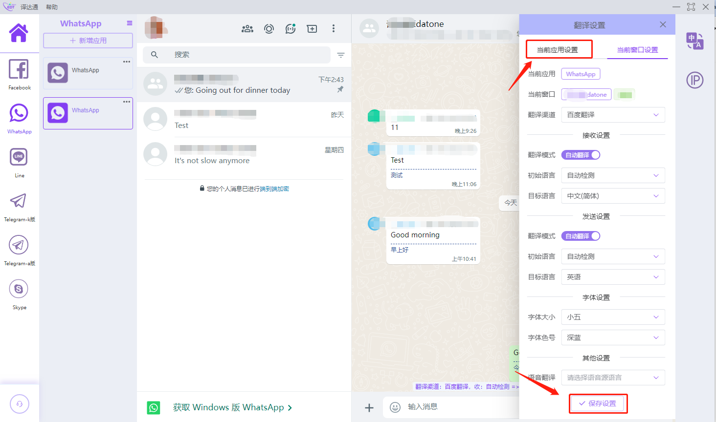Expand the 翻译渠道 dropdown

point(613,115)
